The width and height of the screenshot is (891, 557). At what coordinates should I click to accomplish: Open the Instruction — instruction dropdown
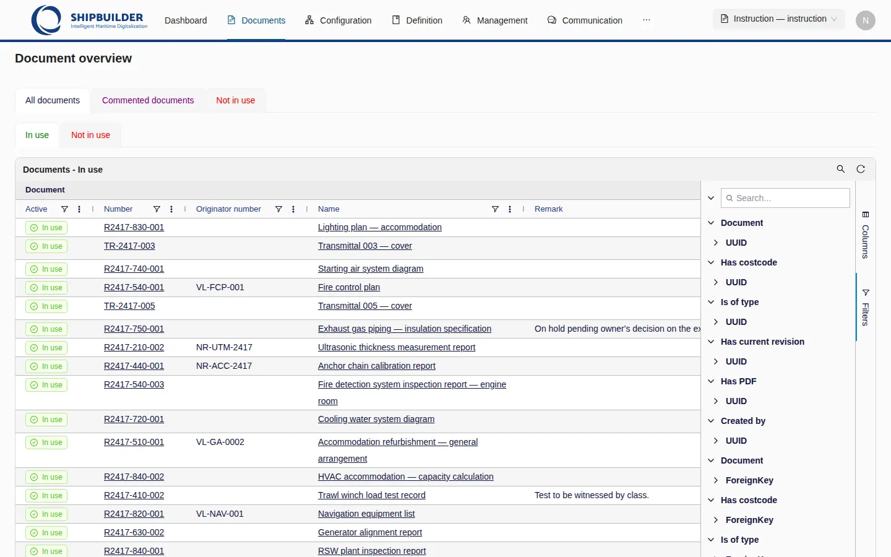[778, 19]
